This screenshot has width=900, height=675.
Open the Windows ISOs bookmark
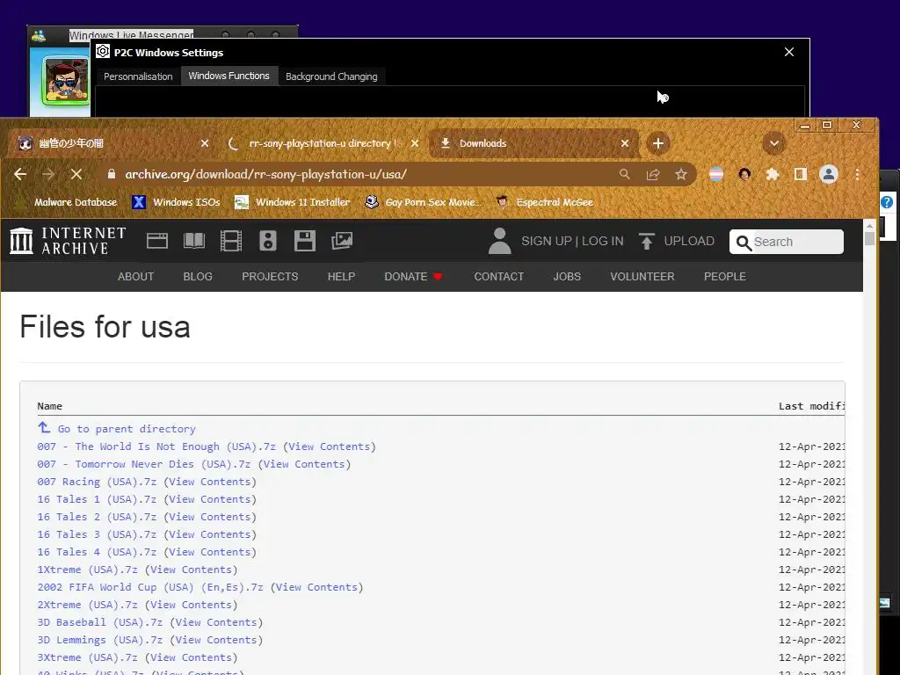pyautogui.click(x=176, y=202)
